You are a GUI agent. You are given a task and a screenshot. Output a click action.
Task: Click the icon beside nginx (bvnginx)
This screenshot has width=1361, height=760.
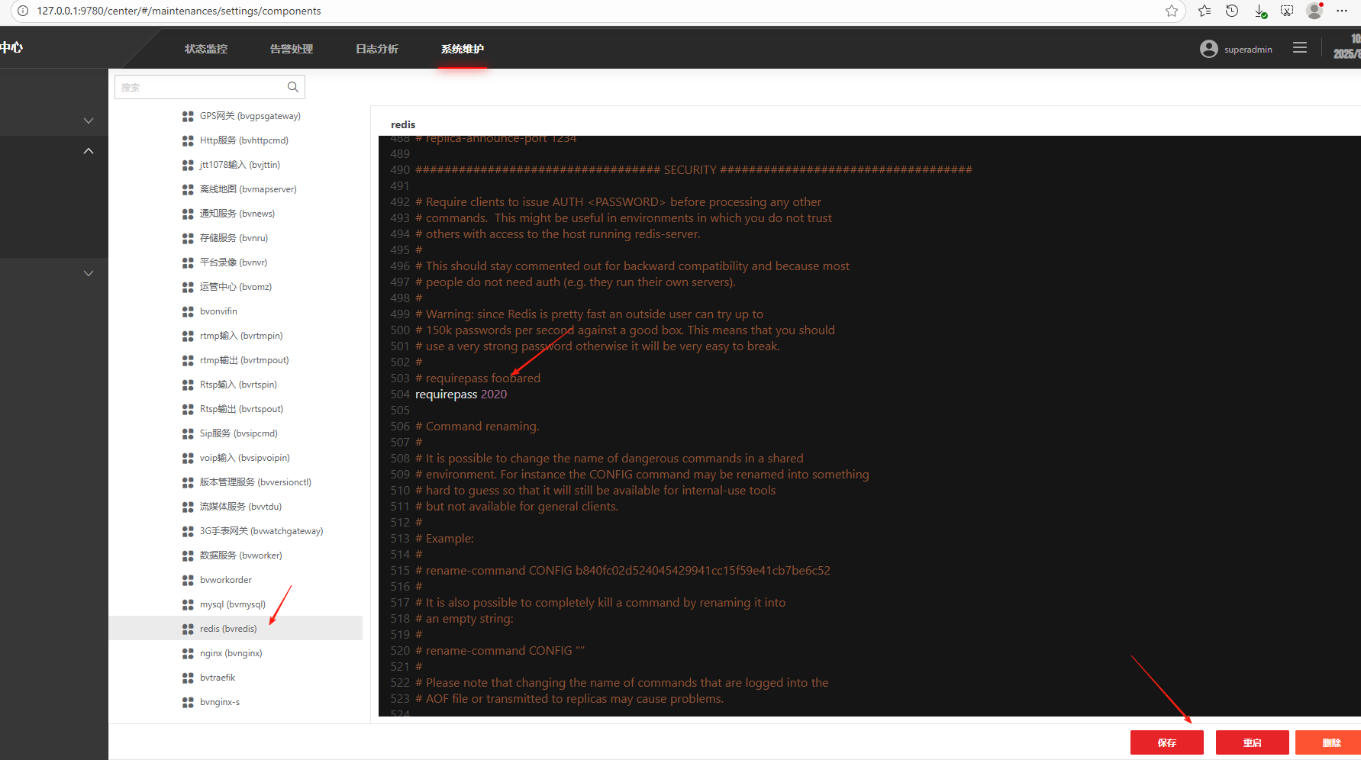coord(188,653)
